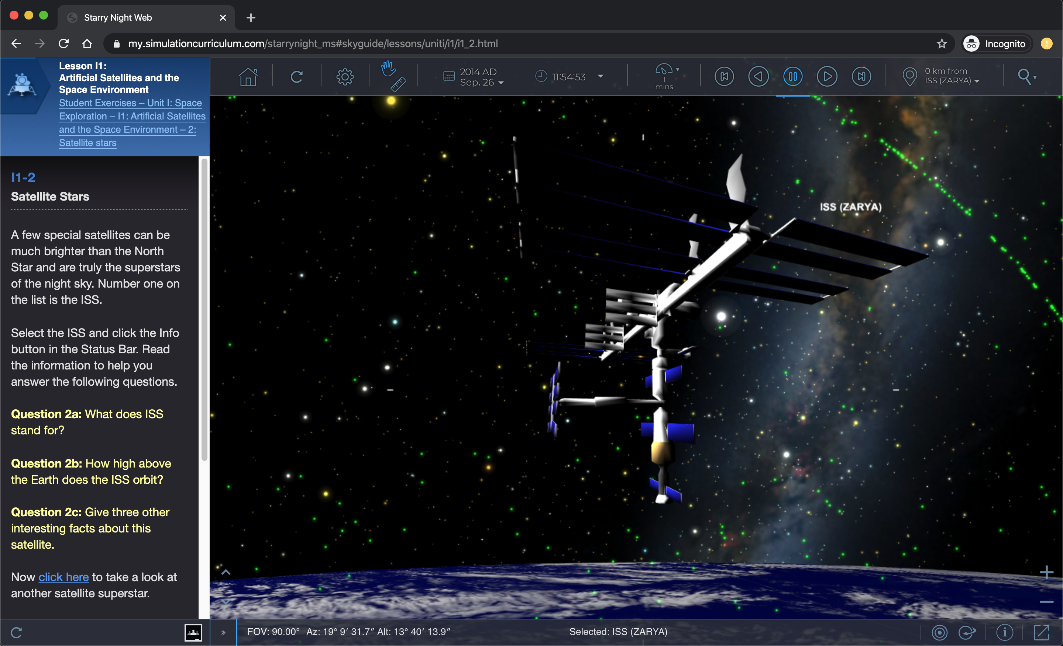1063x646 pixels.
Task: Expand the status bar with the chevron
Action: click(223, 632)
